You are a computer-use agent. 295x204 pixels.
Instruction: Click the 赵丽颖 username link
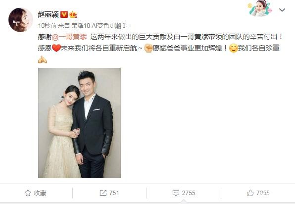pyautogui.click(x=49, y=14)
